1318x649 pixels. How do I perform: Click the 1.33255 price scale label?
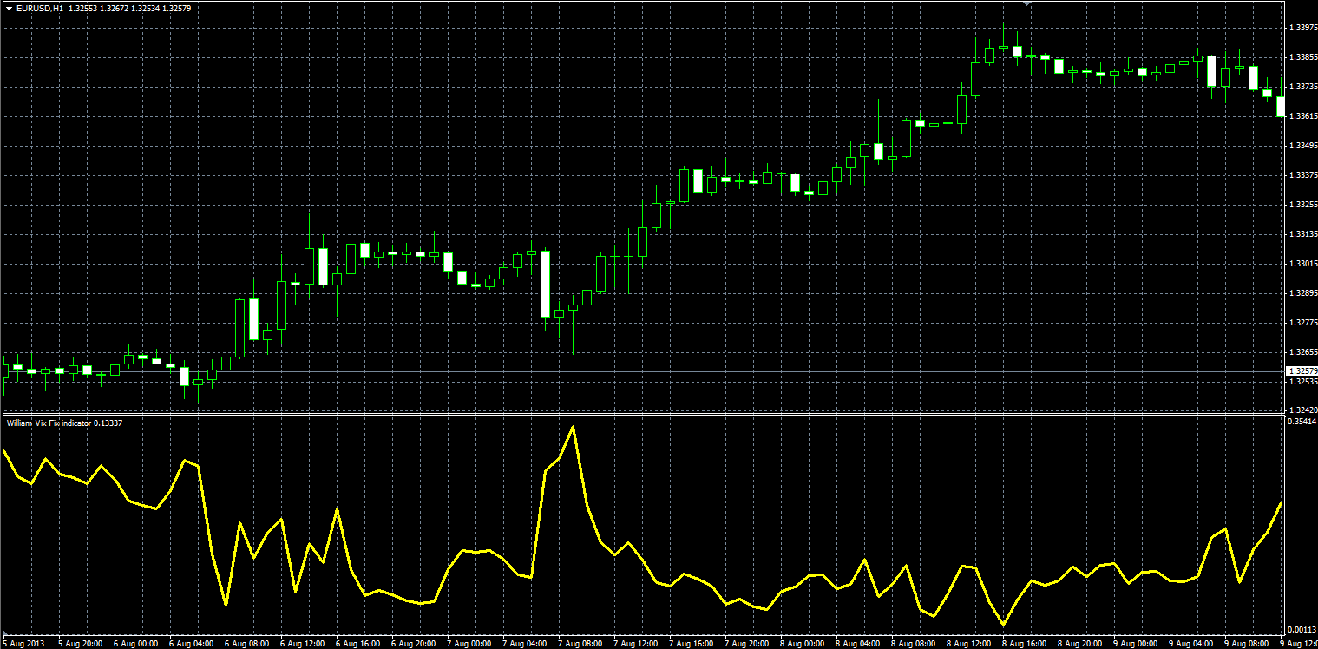coord(1302,205)
